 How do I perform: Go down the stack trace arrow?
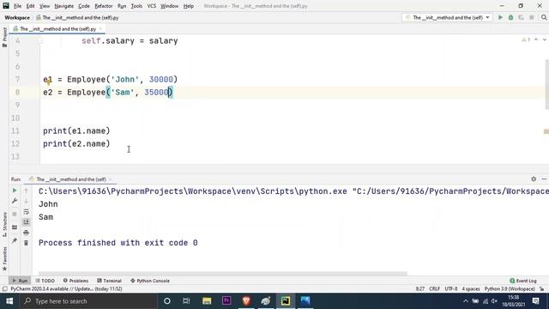[x=26, y=201]
